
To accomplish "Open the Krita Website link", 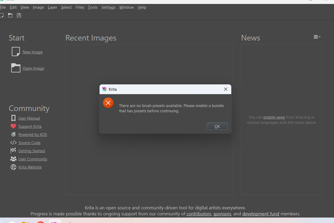I will pos(30,167).
